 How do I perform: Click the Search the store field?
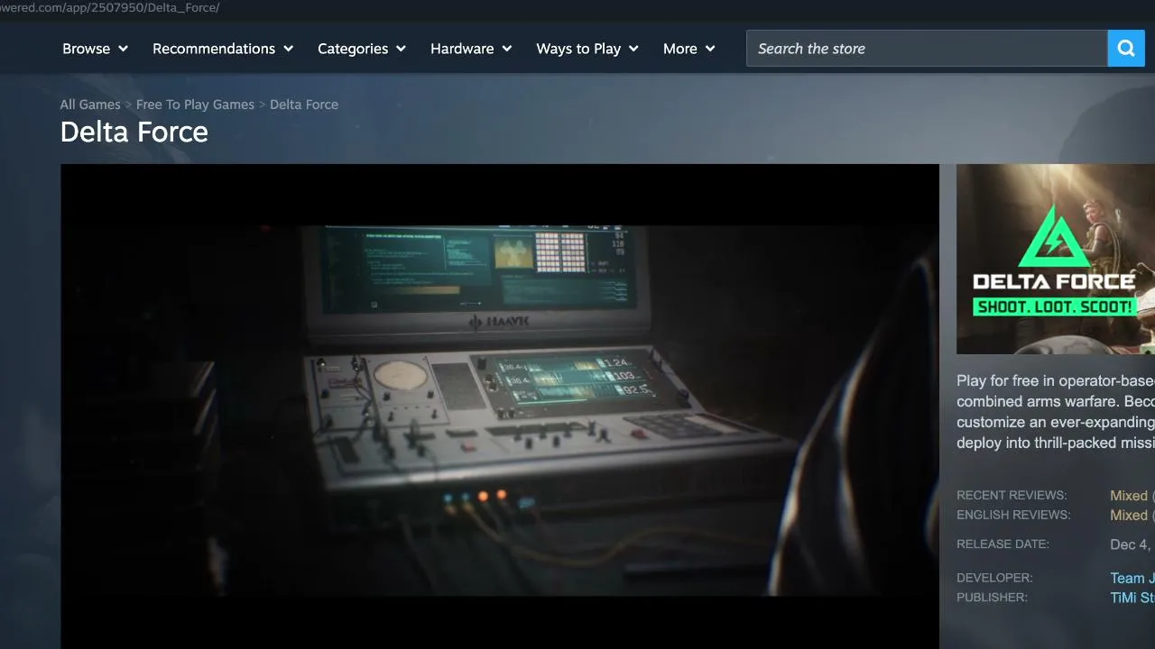point(927,49)
